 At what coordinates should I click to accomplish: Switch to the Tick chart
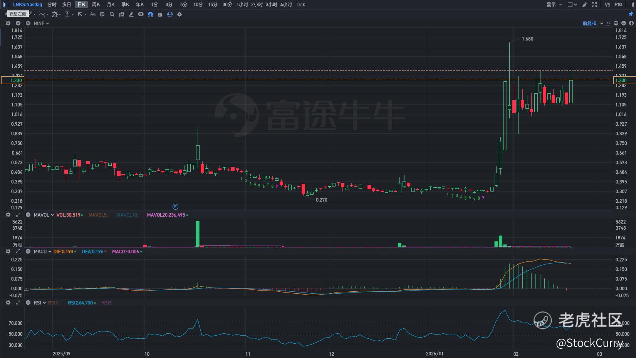click(x=301, y=5)
